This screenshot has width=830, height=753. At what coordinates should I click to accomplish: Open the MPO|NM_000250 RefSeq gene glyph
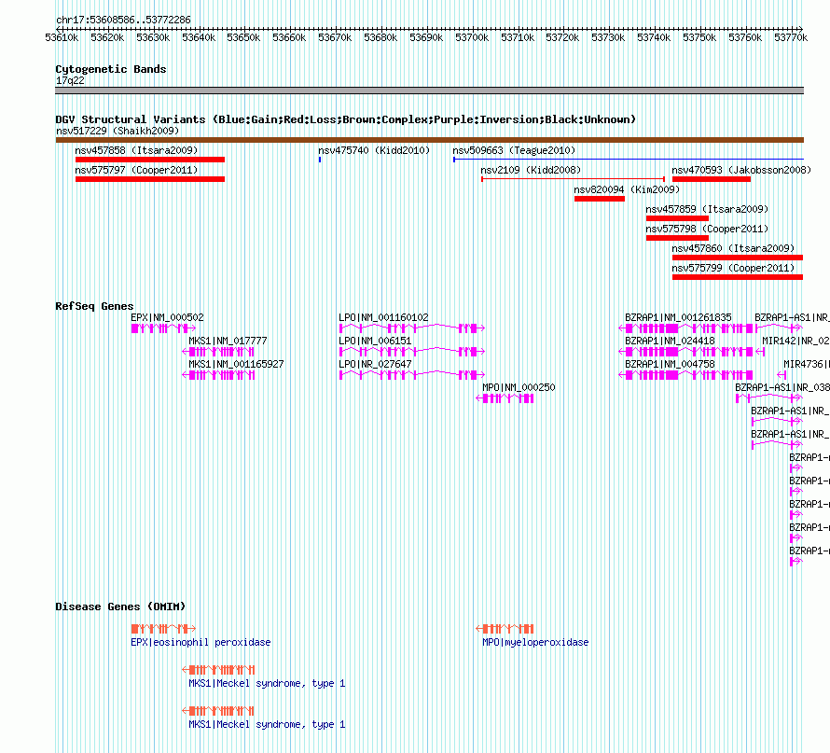click(x=505, y=398)
